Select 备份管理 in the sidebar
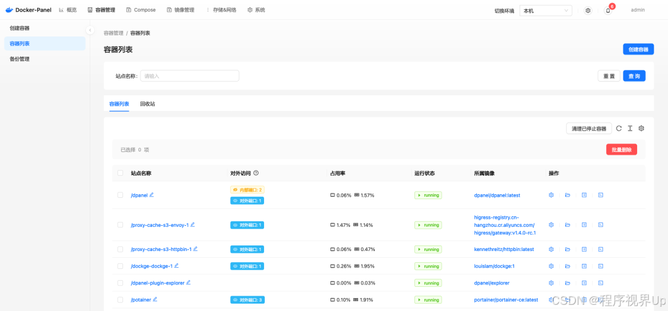Viewport: 668px width, 311px height. point(45,59)
